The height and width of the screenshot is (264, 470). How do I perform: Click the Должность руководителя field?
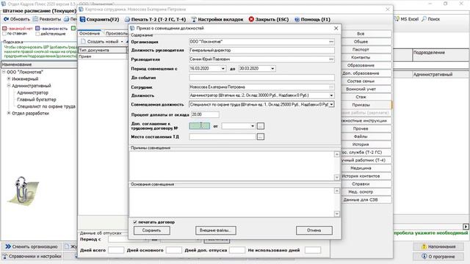pyautogui.click(x=261, y=51)
